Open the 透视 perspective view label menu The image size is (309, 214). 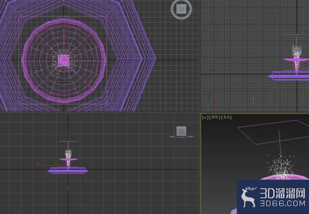coord(214,117)
